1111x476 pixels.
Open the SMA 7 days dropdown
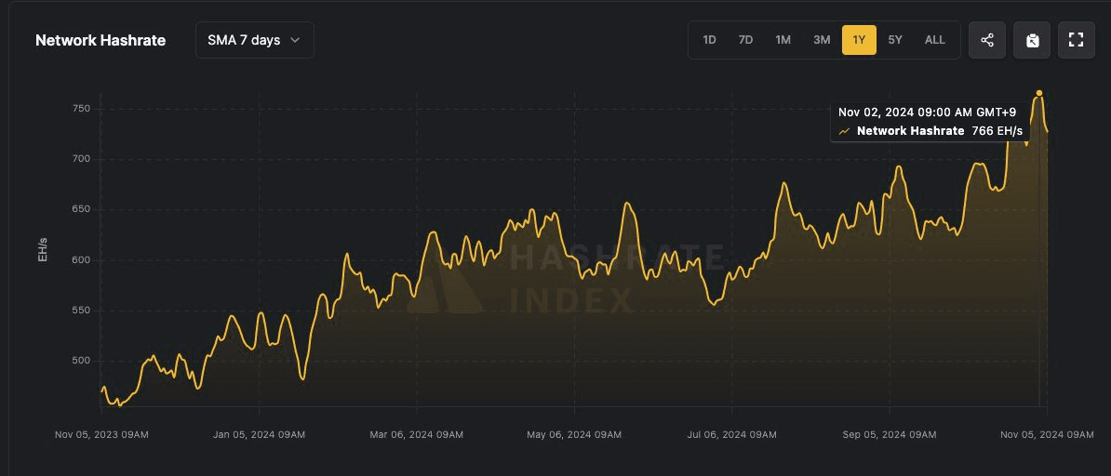click(x=254, y=40)
